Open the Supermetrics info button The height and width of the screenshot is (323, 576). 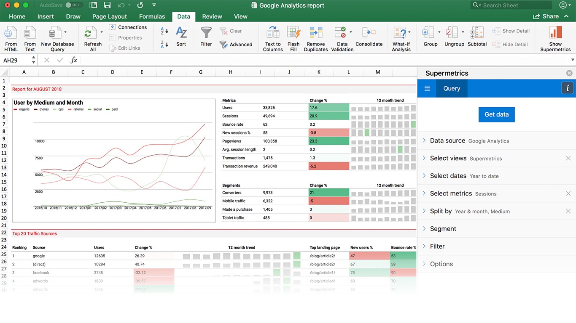click(568, 88)
